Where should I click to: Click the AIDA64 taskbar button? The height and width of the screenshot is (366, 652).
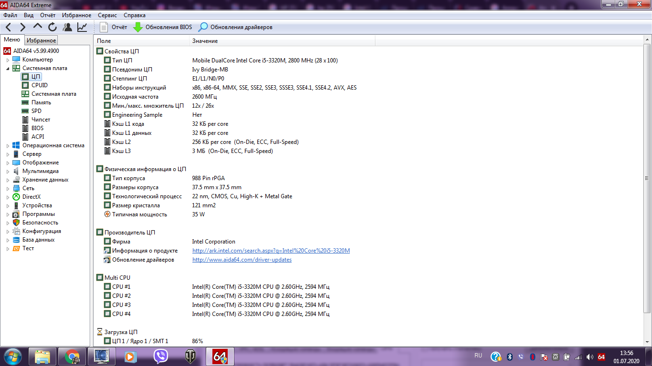tap(220, 356)
